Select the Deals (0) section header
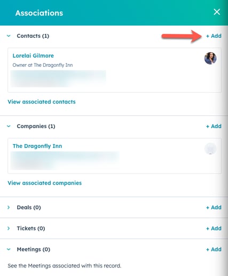Screen dimensions: 228x276 point(29,207)
